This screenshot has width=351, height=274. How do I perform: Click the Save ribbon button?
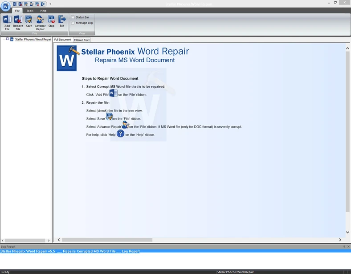[x=29, y=21]
